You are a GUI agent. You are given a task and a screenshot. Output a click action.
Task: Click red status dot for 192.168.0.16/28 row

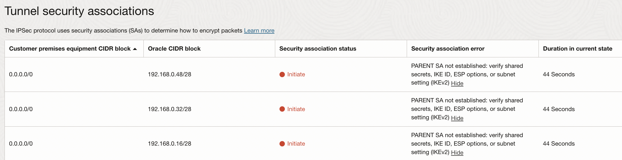click(x=282, y=144)
